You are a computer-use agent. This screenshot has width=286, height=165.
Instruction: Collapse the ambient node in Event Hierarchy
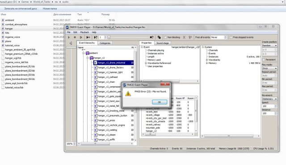click(x=84, y=53)
